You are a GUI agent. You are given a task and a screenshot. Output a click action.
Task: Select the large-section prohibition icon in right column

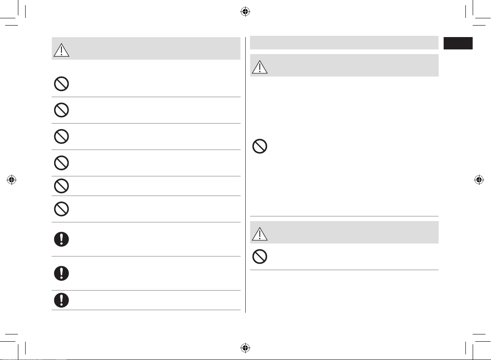pyautogui.click(x=260, y=146)
